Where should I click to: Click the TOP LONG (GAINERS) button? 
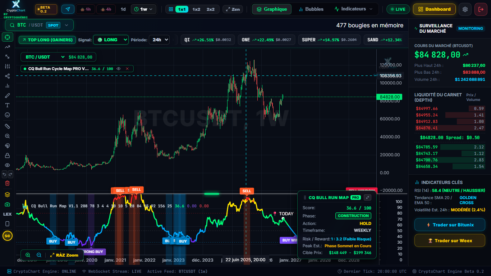(x=47, y=40)
